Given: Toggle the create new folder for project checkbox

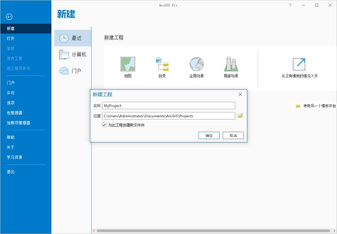Looking at the screenshot, I should (104, 125).
